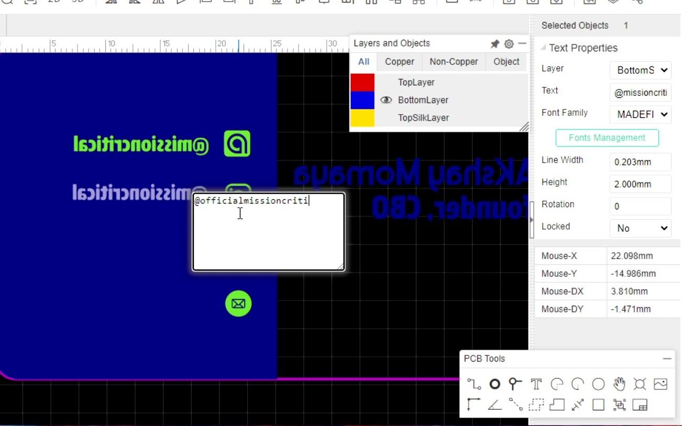The width and height of the screenshot is (682, 426).
Task: Toggle the BottomLayer eye visibility icon
Action: tap(386, 100)
